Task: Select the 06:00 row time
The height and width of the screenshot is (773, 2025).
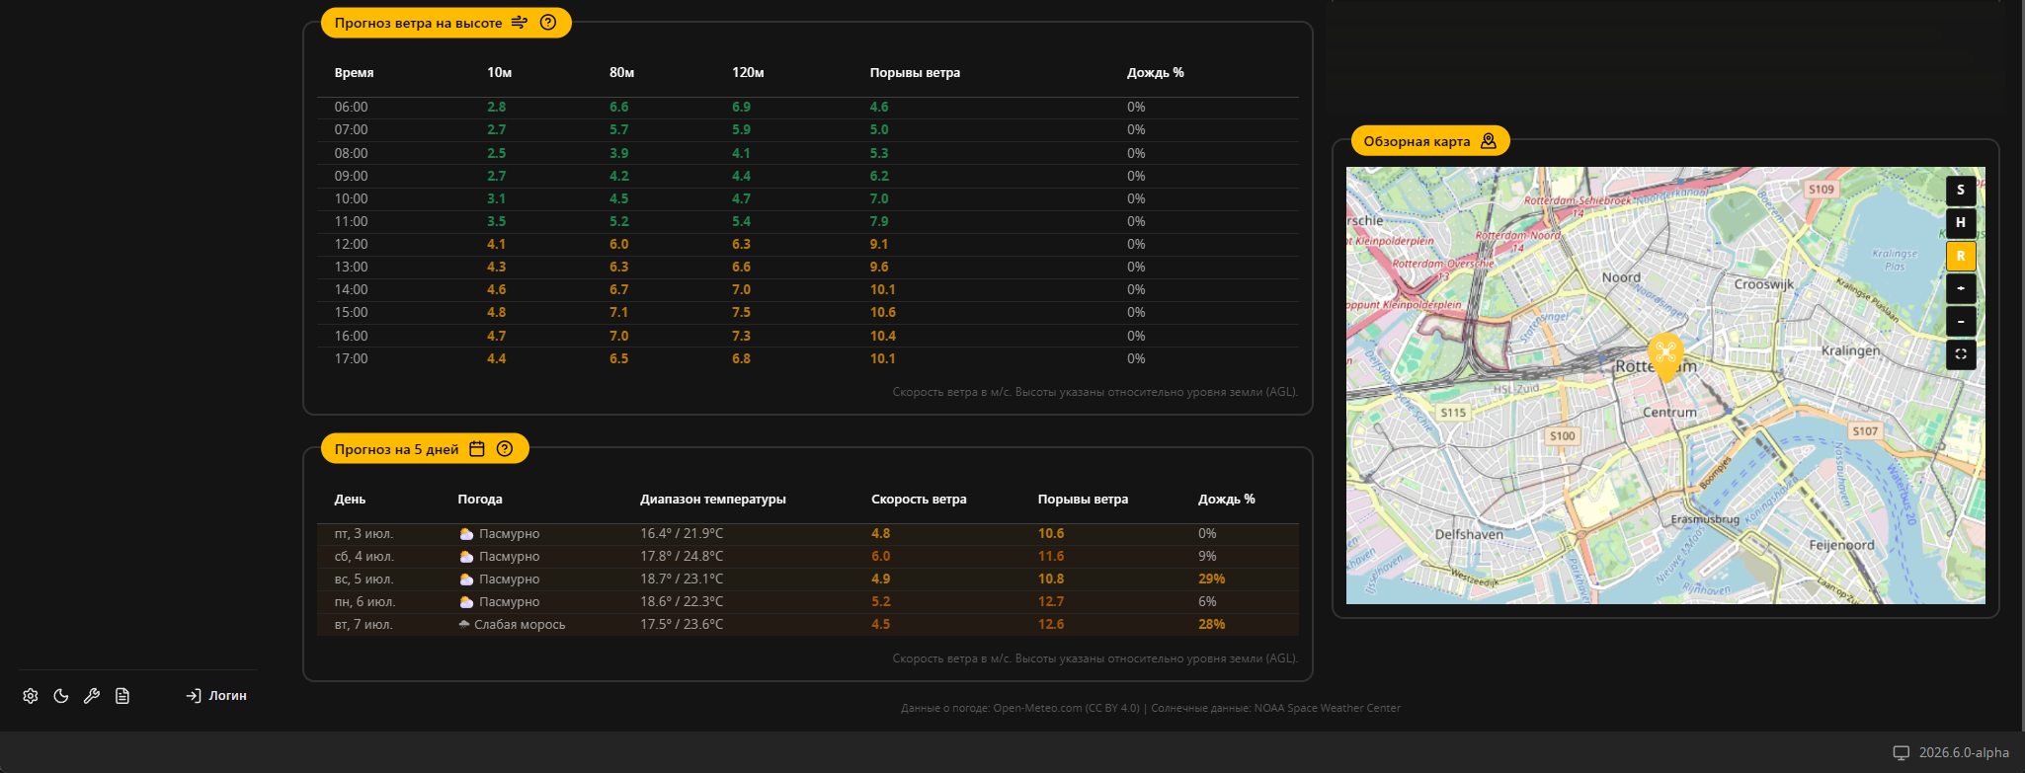Action: pyautogui.click(x=351, y=107)
